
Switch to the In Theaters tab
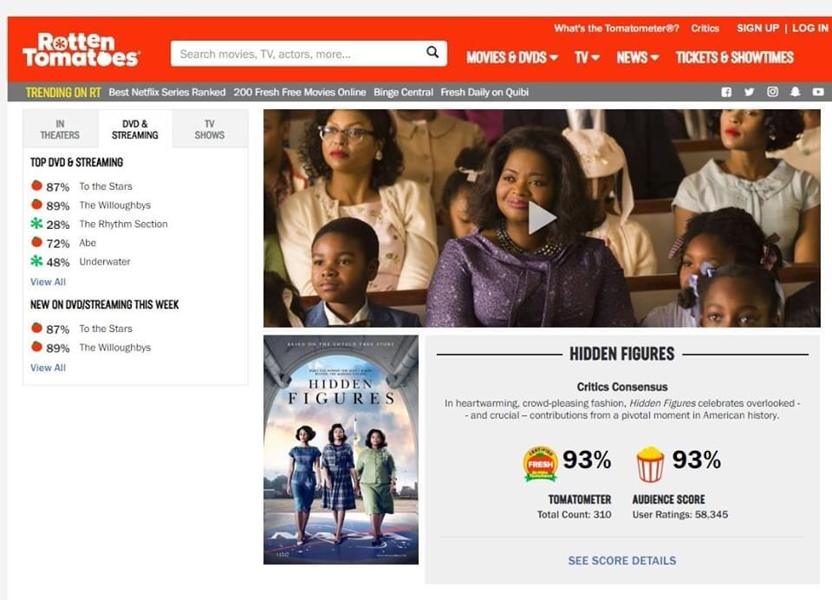click(60, 129)
